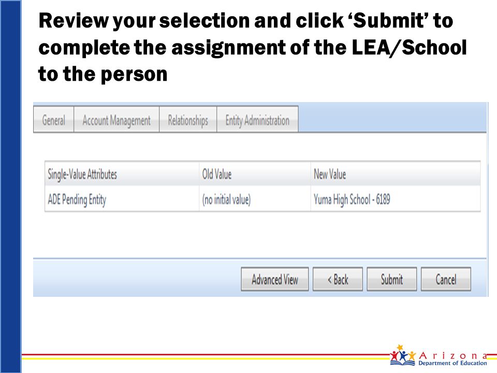Click the Submit button
Image resolution: width=497 pixels, height=373 pixels.
(392, 279)
